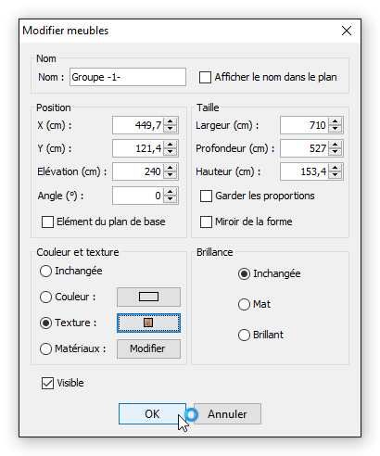Increase the Largeur width value
Screen dimensions: 380x456
pos(335,121)
